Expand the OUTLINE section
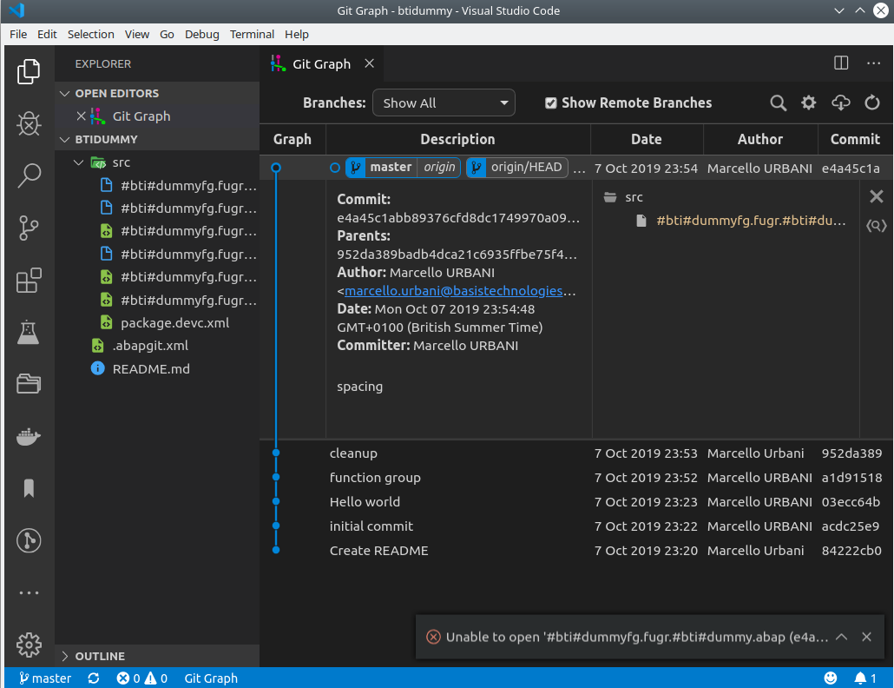 pos(157,656)
